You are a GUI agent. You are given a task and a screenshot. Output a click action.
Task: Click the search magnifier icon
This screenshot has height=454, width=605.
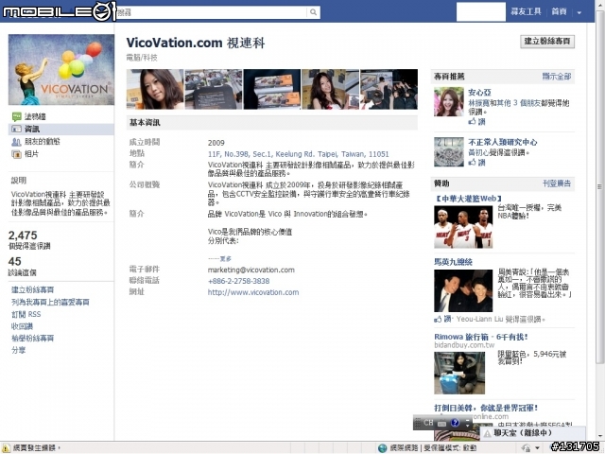(313, 12)
